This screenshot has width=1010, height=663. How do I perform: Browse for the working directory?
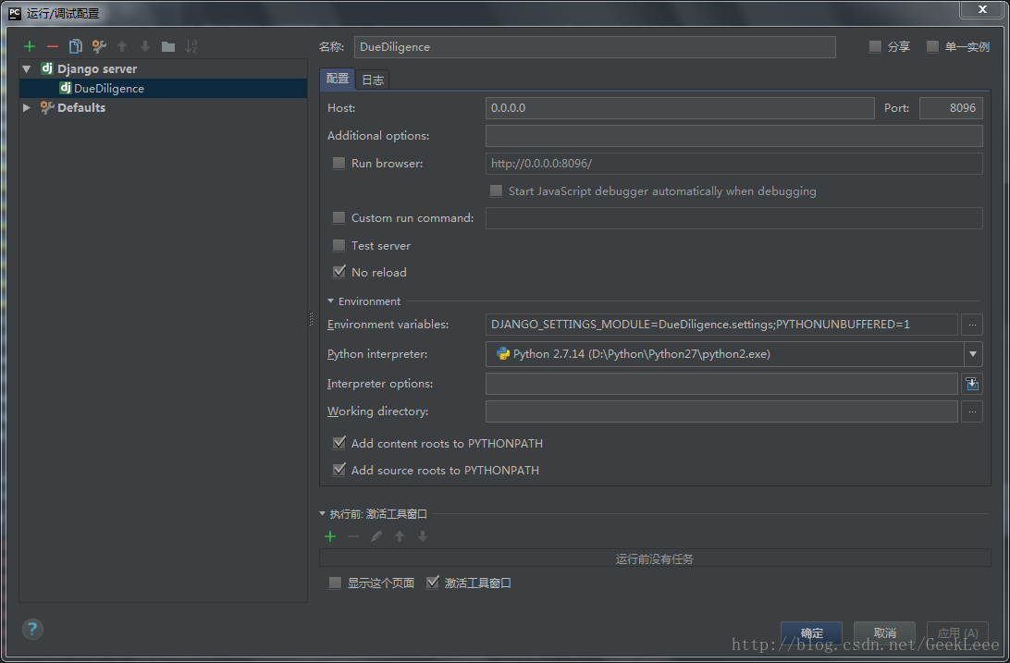coord(972,411)
